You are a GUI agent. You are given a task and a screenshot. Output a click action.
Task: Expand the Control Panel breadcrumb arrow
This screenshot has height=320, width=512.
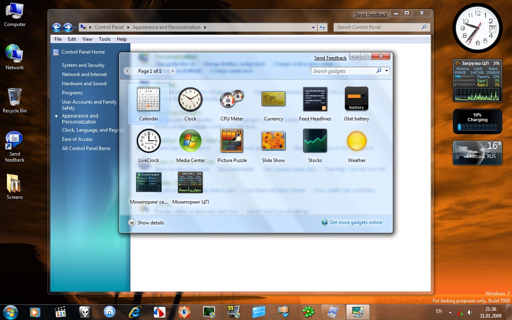[128, 27]
